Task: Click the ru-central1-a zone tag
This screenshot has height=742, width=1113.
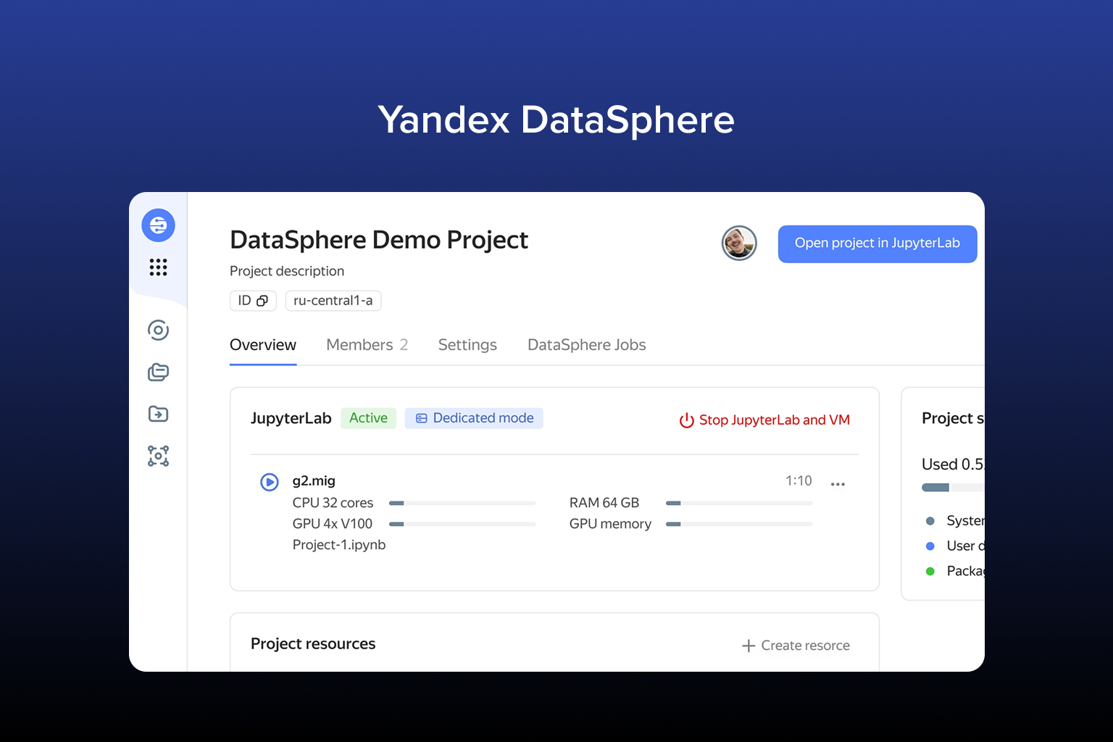Action: tap(333, 301)
